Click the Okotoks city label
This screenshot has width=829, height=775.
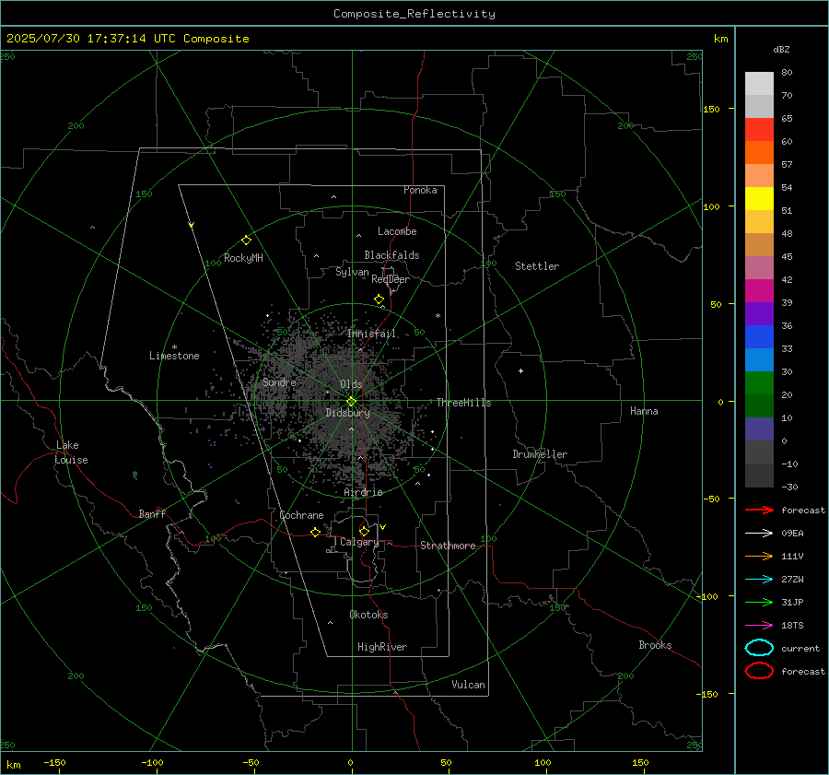pos(369,615)
